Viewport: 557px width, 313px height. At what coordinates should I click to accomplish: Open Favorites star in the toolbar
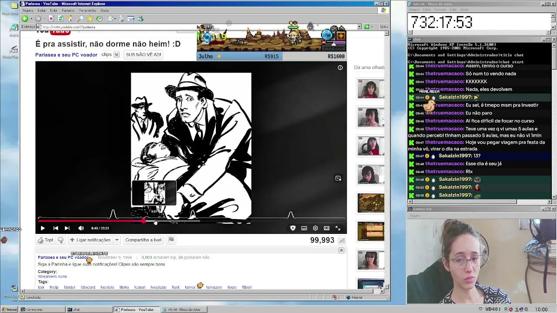tap(90, 19)
